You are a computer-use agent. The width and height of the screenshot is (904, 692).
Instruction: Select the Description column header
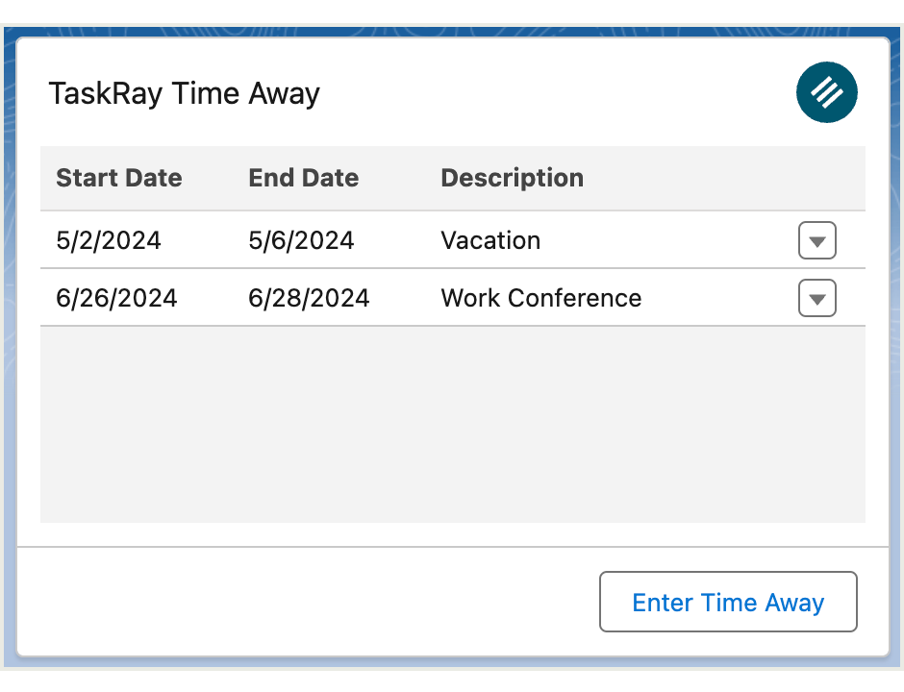tap(512, 178)
